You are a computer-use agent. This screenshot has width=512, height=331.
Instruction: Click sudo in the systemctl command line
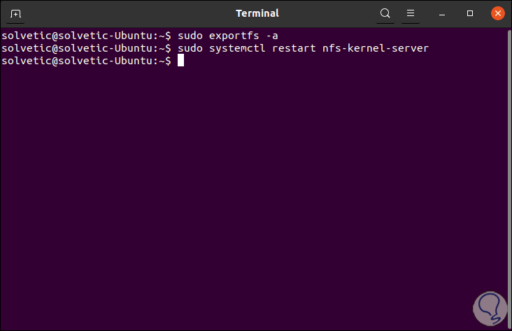point(190,48)
